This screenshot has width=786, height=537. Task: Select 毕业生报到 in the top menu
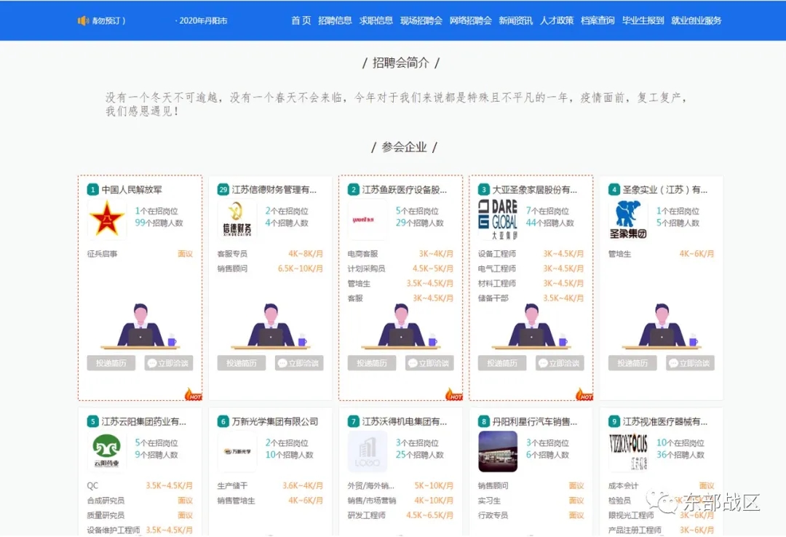[643, 20]
